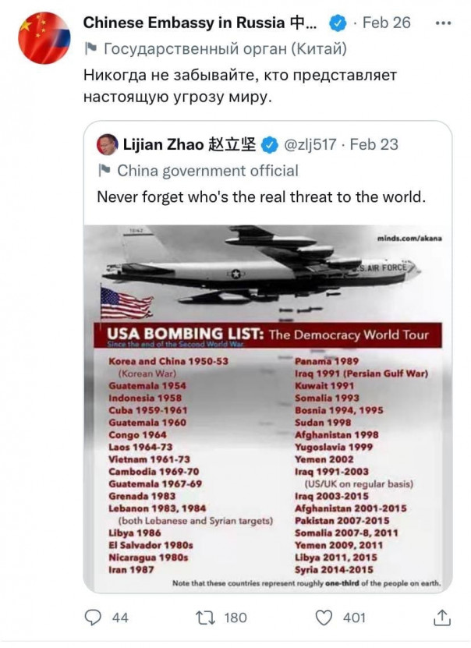Screen dimensions: 471x648
Task: Click the reply speech bubble icon
Action: pos(94,618)
